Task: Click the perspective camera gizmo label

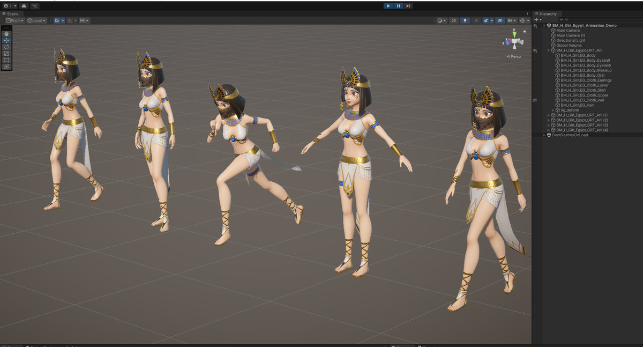Action: coord(514,56)
